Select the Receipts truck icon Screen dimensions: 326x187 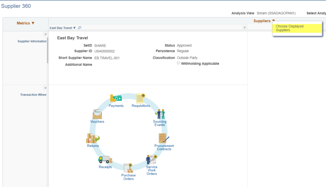(105, 160)
